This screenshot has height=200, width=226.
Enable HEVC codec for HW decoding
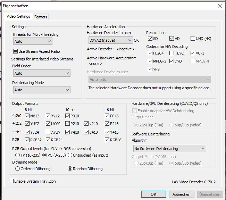(x=172, y=53)
